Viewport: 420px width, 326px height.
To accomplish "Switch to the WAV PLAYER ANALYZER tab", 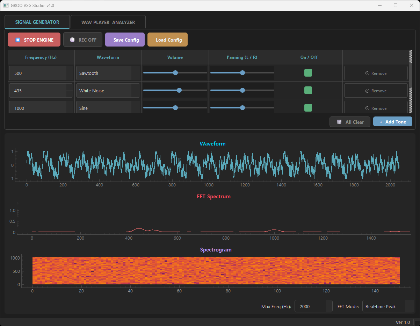I will click(x=108, y=22).
